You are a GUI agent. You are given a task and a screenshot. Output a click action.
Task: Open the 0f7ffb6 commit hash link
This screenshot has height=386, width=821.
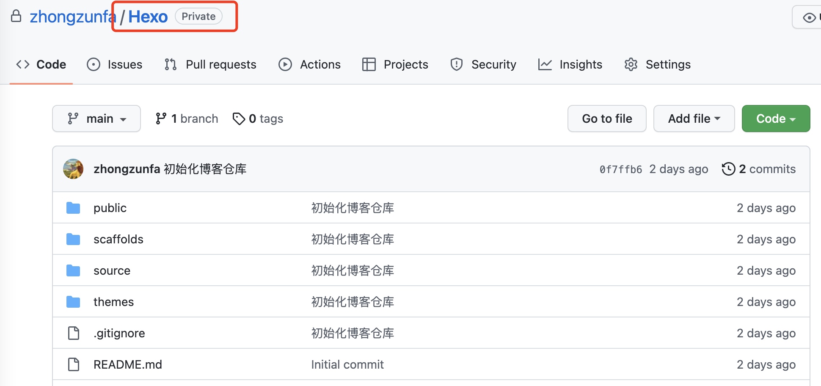click(x=620, y=169)
